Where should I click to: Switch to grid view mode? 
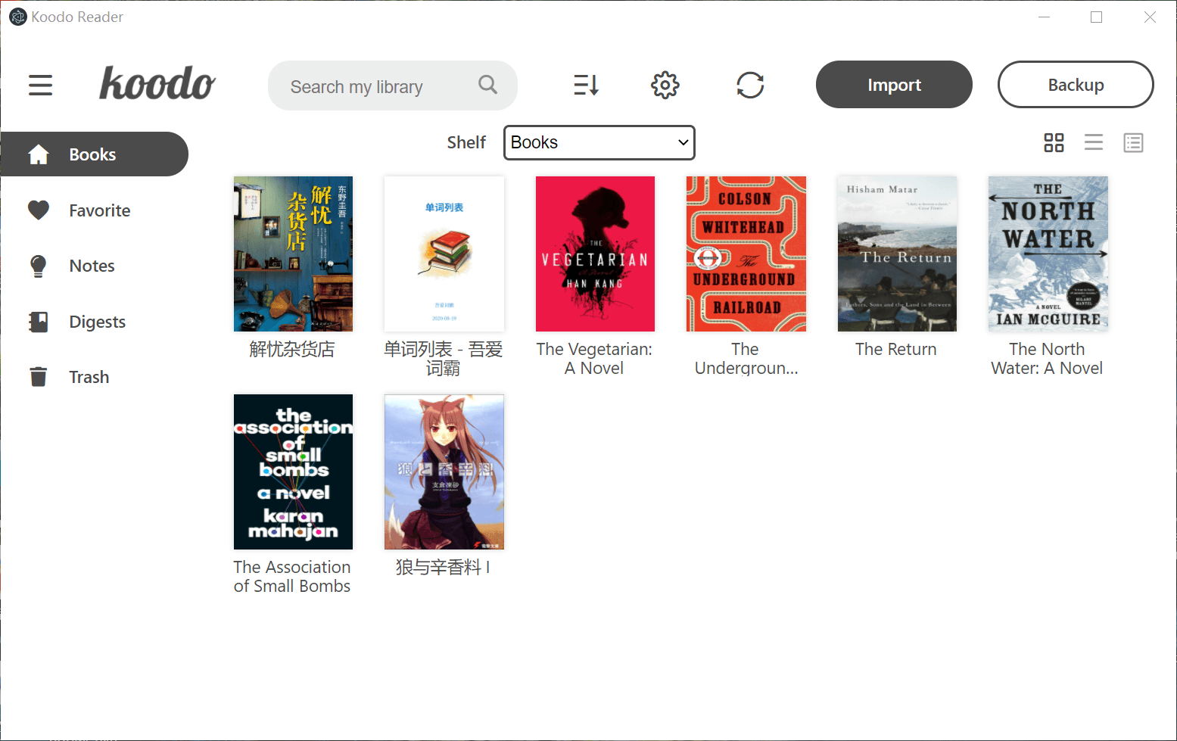(1054, 142)
